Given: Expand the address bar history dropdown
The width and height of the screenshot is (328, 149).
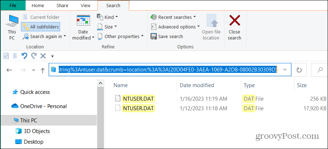Looking at the screenshot, I should pyautogui.click(x=285, y=70).
